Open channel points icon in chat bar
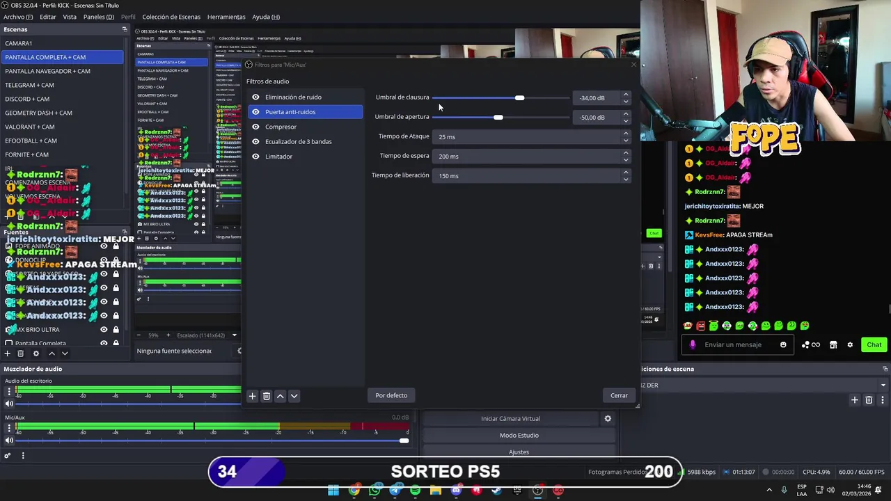 [x=811, y=344]
